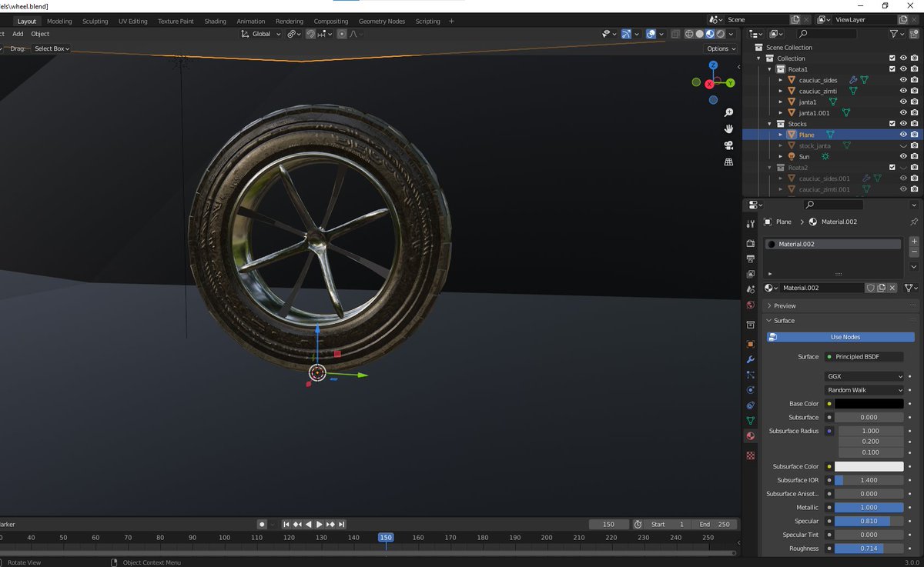This screenshot has height=567, width=924.
Task: Disable Plane in renders camera icon
Action: (914, 135)
